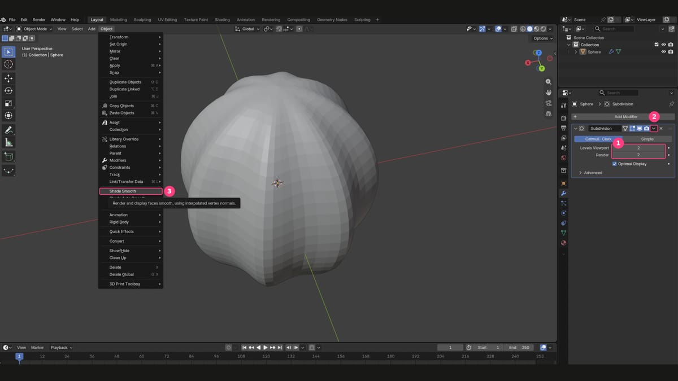Exclude Collection from view layer checkbox

coord(656,45)
